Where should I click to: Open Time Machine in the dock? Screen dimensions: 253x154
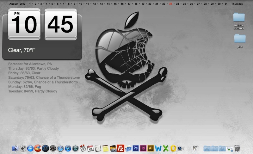coord(75,148)
